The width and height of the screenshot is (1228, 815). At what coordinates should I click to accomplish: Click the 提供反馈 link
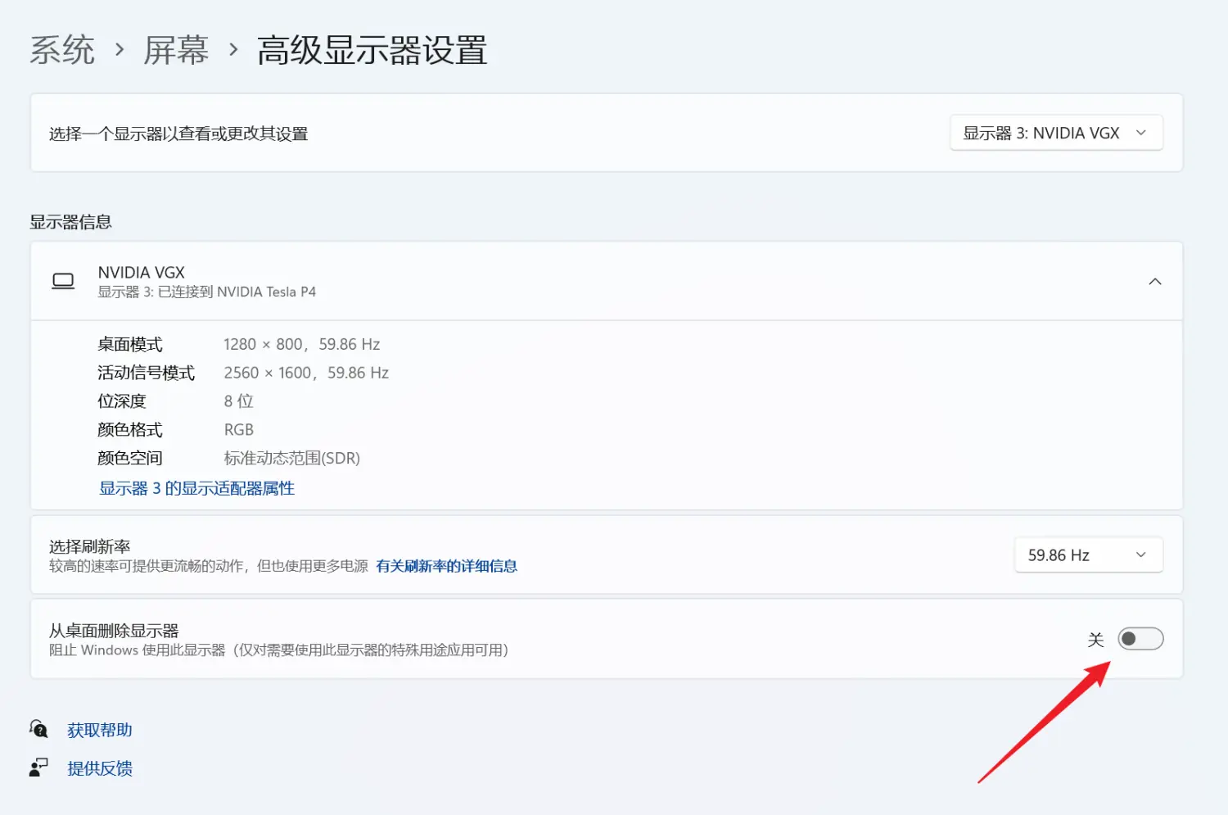tap(99, 768)
